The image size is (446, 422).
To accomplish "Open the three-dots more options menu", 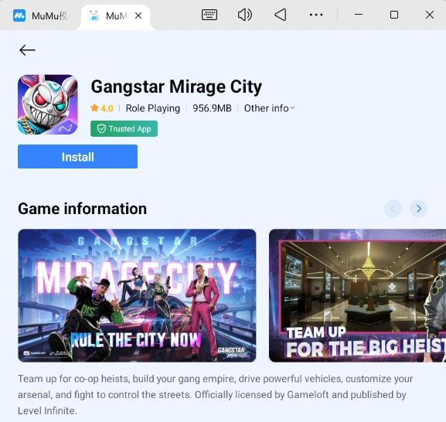I will (316, 15).
